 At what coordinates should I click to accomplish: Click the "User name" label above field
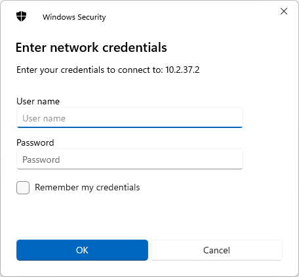coord(38,101)
